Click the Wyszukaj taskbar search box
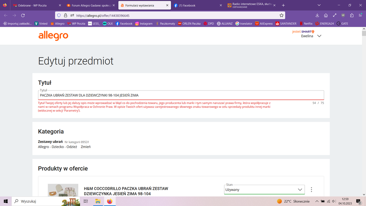This screenshot has width=366, height=206. click(46, 201)
